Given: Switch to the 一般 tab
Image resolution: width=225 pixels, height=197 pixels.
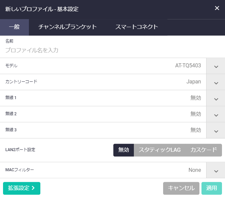Looking at the screenshot, I should coord(14,27).
